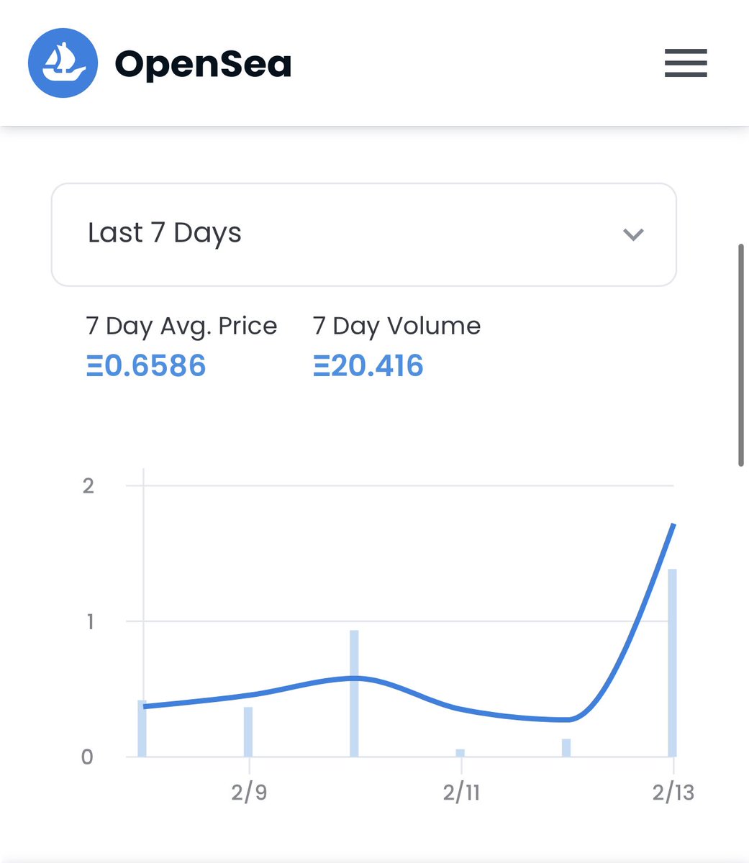Click the tallest volume bar at 2/13
749x863 pixels.
[673, 662]
